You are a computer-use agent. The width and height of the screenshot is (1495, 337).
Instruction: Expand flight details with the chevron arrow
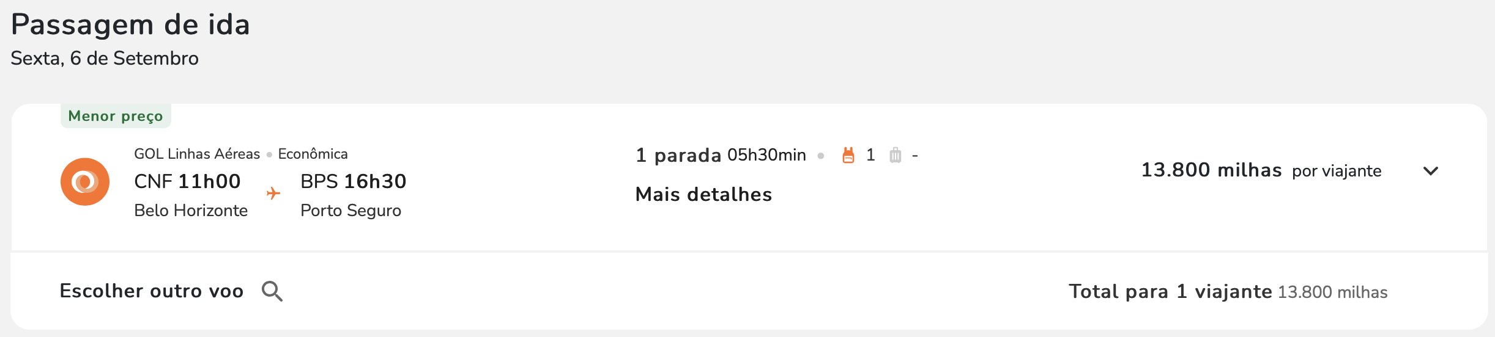click(1431, 171)
